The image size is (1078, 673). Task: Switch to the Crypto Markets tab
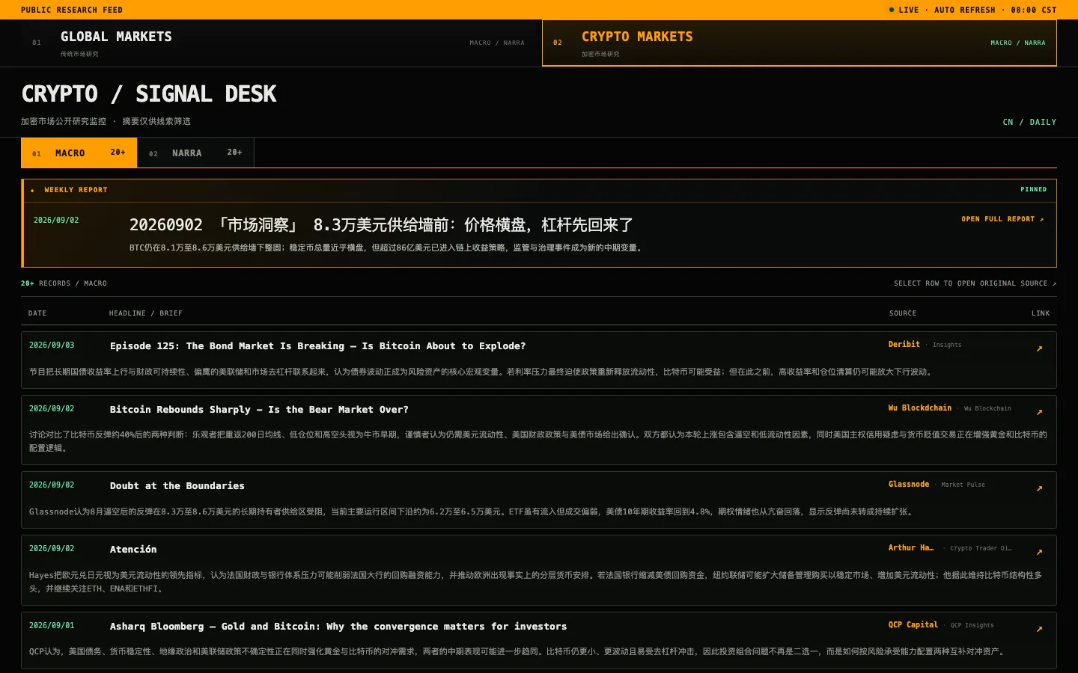(800, 43)
